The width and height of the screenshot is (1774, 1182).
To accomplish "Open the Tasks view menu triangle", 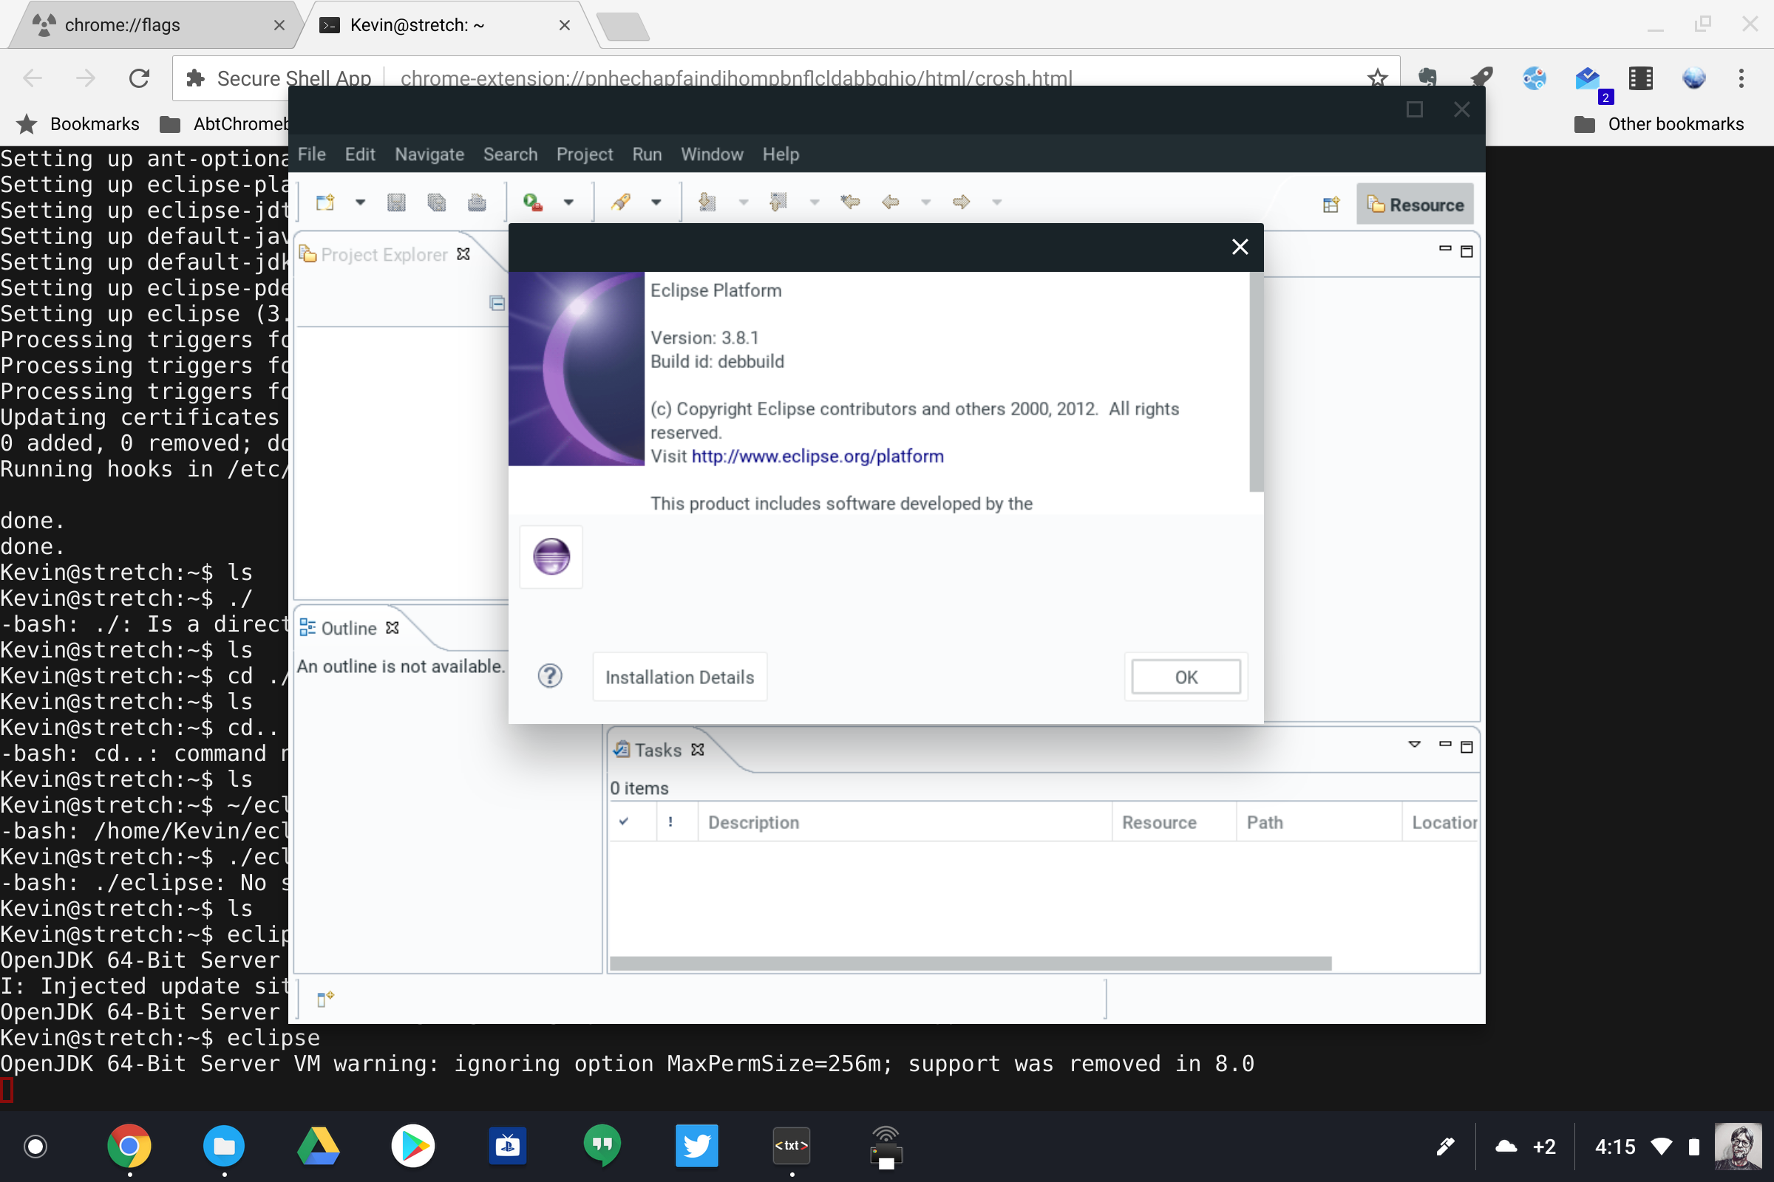I will coord(1414,745).
